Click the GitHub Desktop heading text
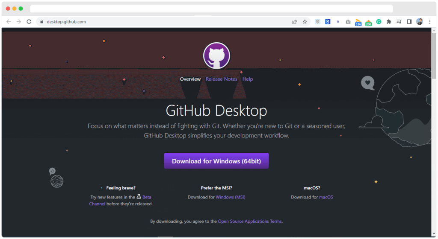This screenshot has width=438, height=239. coord(216,111)
